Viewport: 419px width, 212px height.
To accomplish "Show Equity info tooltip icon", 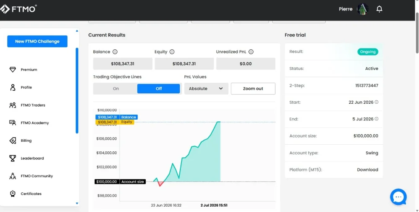I will point(172,52).
